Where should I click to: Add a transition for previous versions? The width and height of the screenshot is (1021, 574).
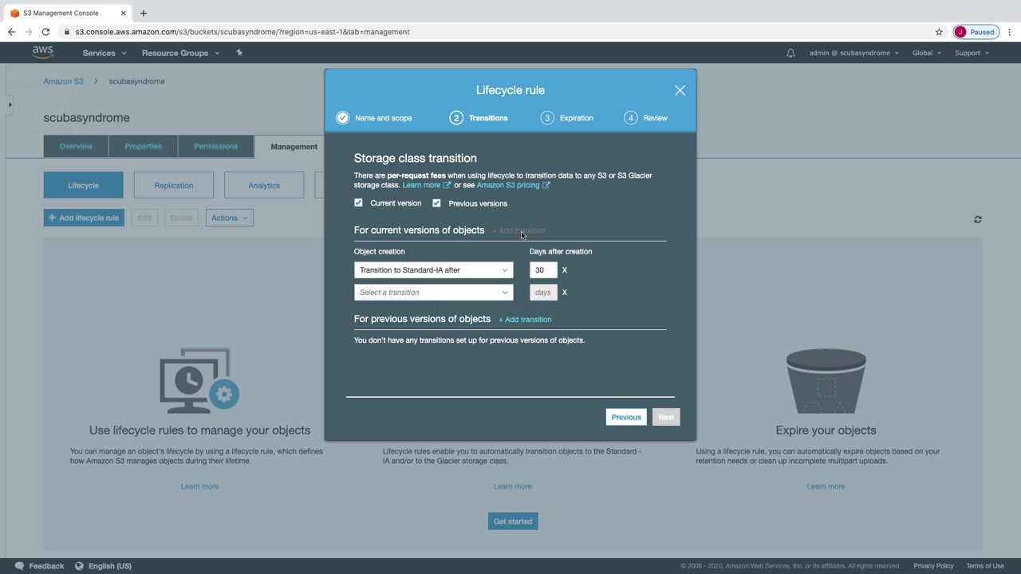tap(525, 320)
